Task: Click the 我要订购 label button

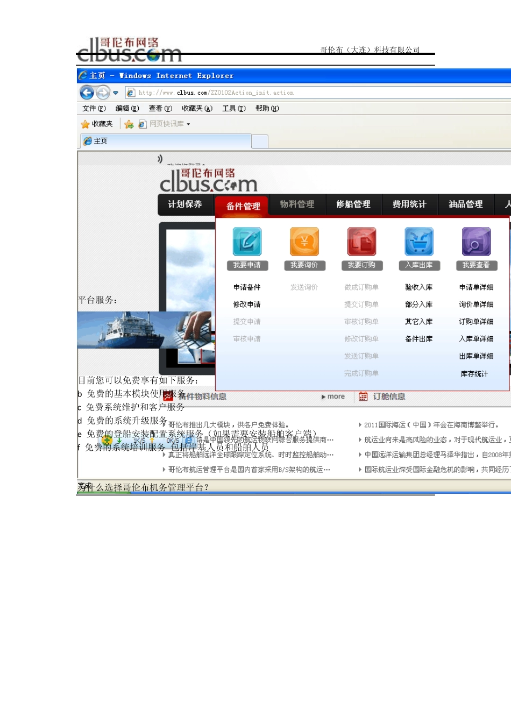Action: 361,265
